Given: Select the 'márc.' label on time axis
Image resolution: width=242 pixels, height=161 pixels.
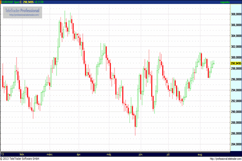Looking at the screenshot, I should pyautogui.click(x=51, y=154).
